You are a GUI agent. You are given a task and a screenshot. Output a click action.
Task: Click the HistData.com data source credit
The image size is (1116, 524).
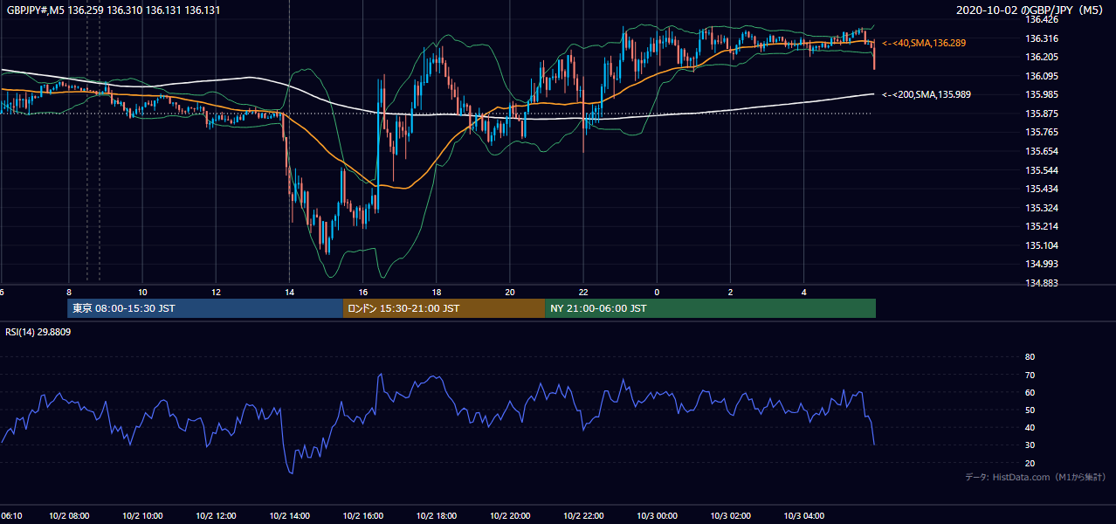1036,477
